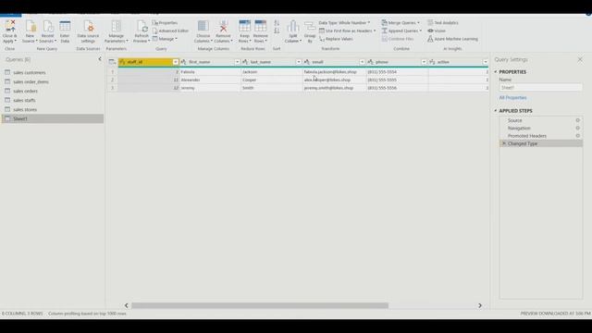The width and height of the screenshot is (592, 333).
Task: Select the Promoted Headers step
Action: (x=540, y=136)
